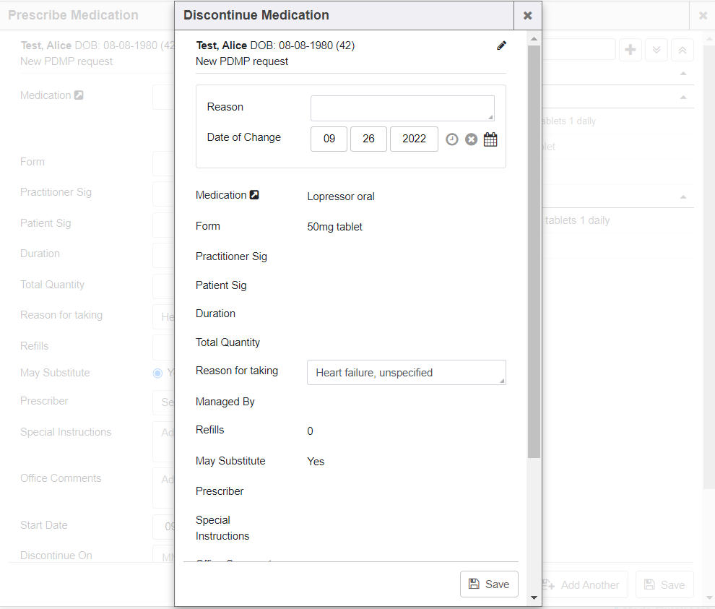
Task: Click the pencil edit icon beside patient name
Action: coord(502,46)
